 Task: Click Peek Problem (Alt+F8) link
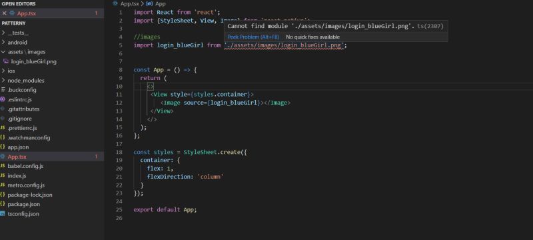pyautogui.click(x=253, y=37)
